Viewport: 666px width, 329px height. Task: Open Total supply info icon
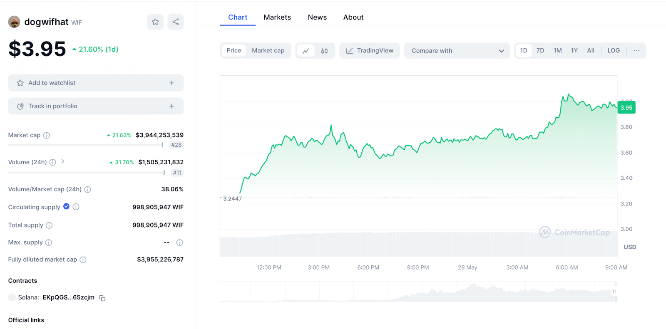tap(49, 225)
